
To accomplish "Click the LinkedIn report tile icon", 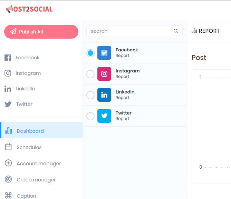I will (x=104, y=95).
